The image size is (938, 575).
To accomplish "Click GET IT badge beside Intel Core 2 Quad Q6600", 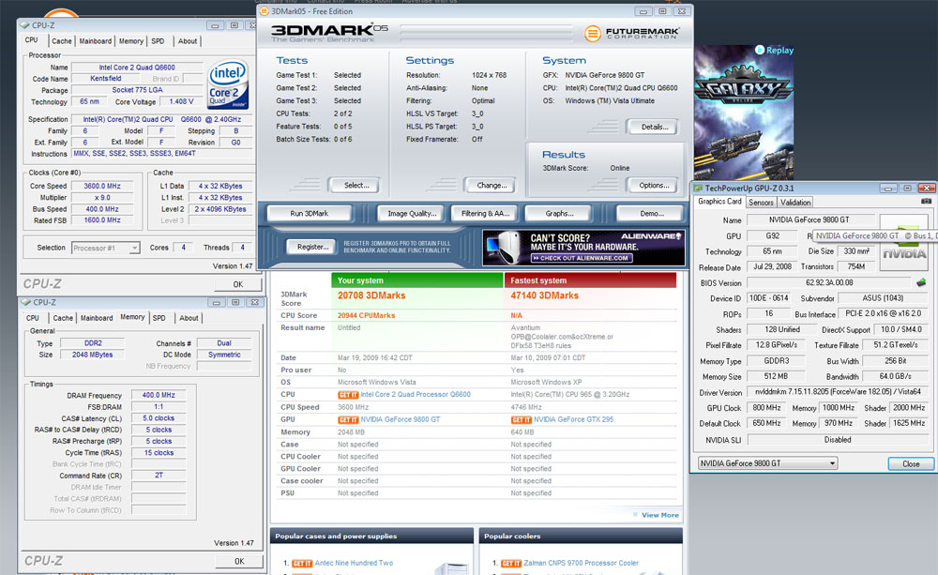I will click(348, 395).
